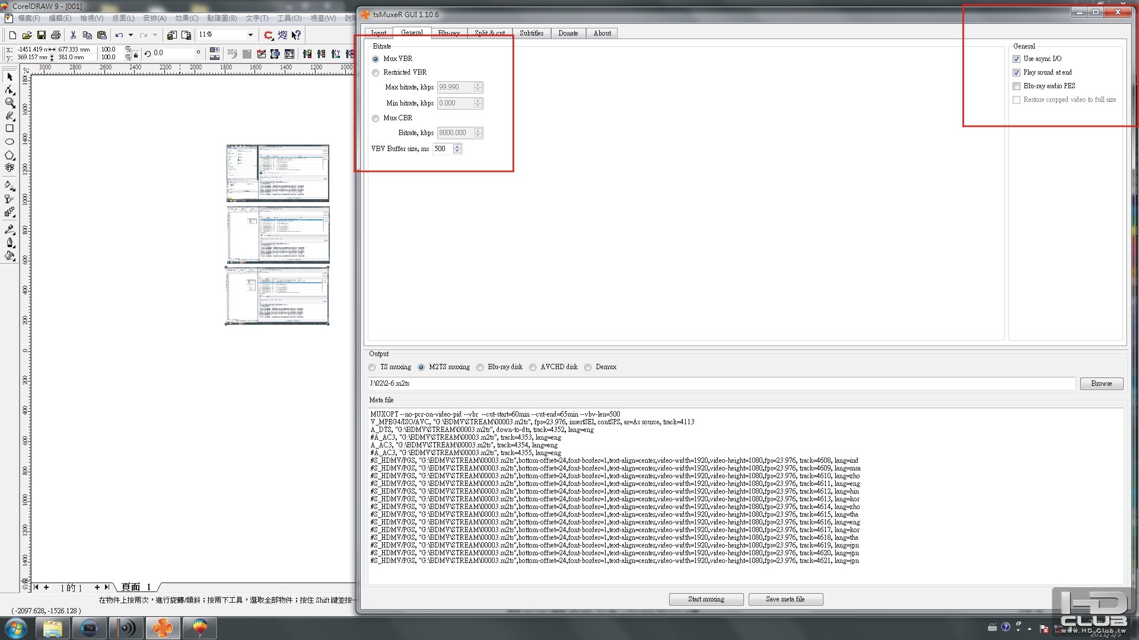1139x640 pixels.
Task: Select the Pick tool in CorelDRAW toolbox
Action: (x=9, y=77)
